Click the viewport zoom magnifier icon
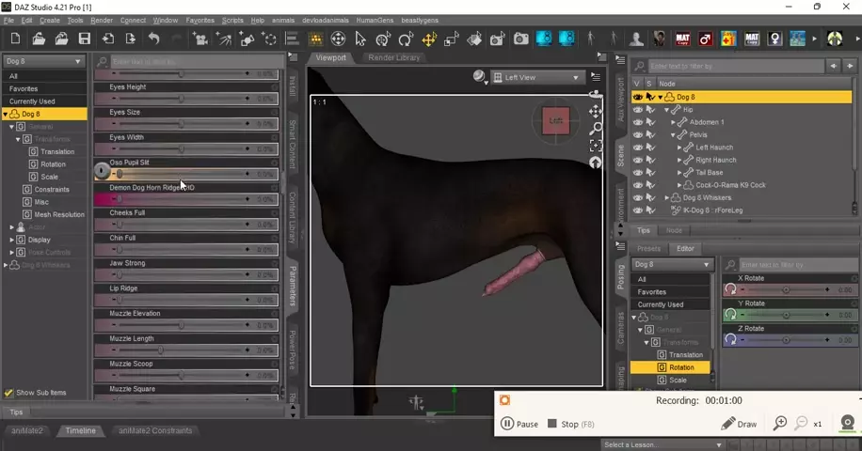Image resolution: width=862 pixels, height=451 pixels. (596, 129)
